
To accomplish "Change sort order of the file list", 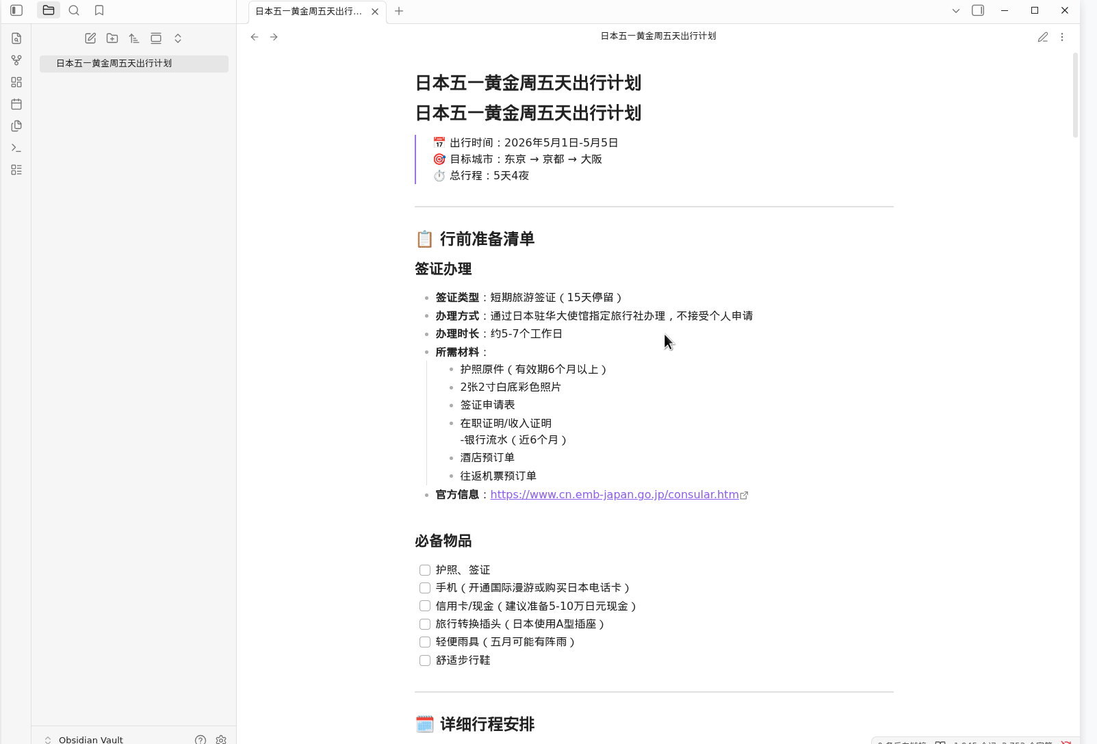I will pyautogui.click(x=134, y=38).
